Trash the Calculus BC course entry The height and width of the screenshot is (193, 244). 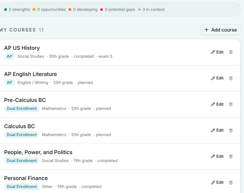click(x=231, y=130)
